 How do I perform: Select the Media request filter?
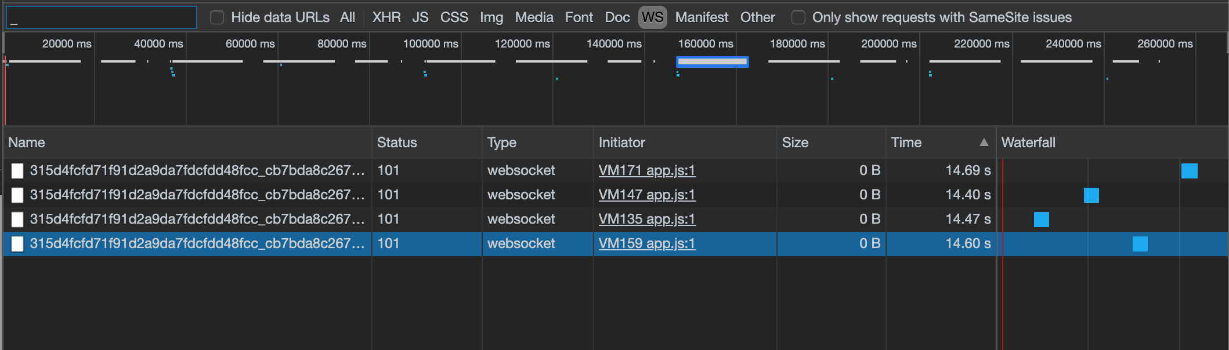tap(533, 17)
